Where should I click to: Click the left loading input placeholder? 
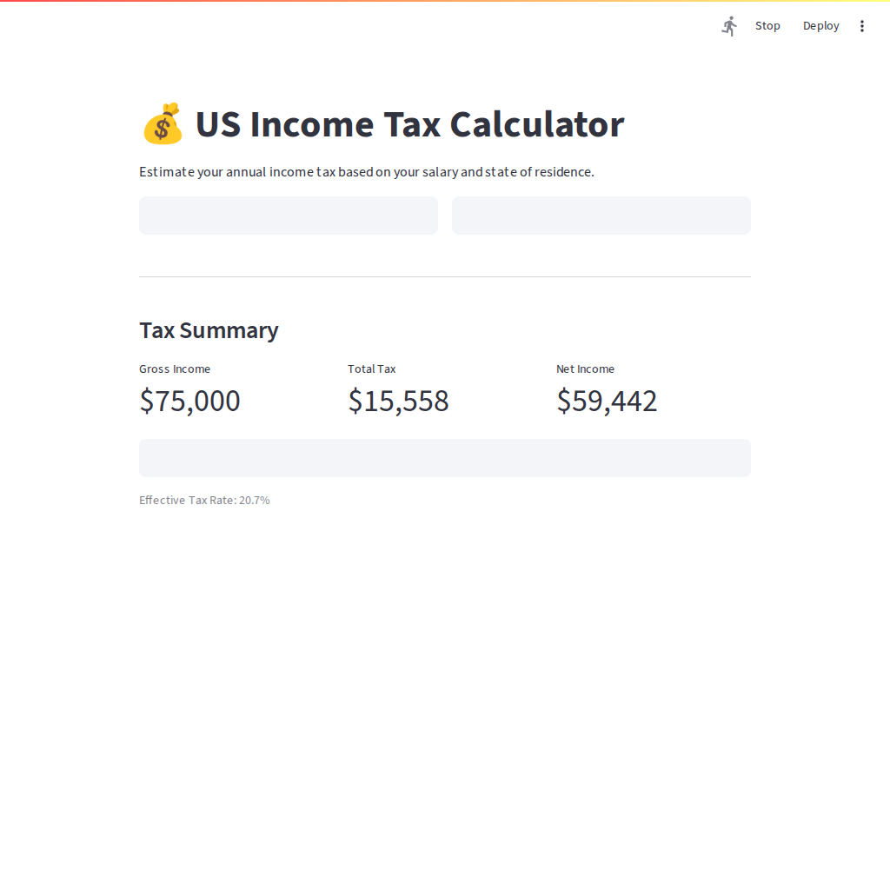(289, 216)
